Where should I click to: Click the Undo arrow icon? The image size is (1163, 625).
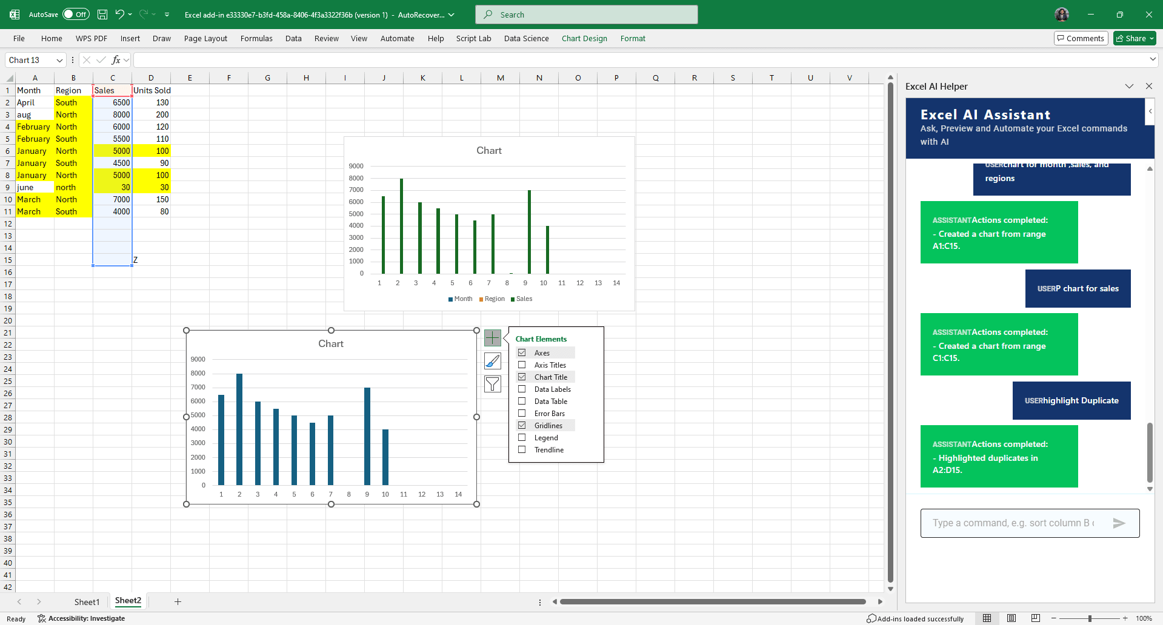point(120,15)
